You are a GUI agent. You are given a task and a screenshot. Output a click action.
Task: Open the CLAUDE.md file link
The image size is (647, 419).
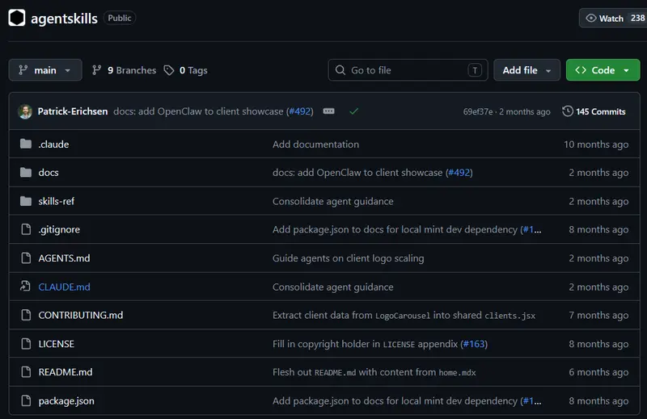(x=64, y=287)
